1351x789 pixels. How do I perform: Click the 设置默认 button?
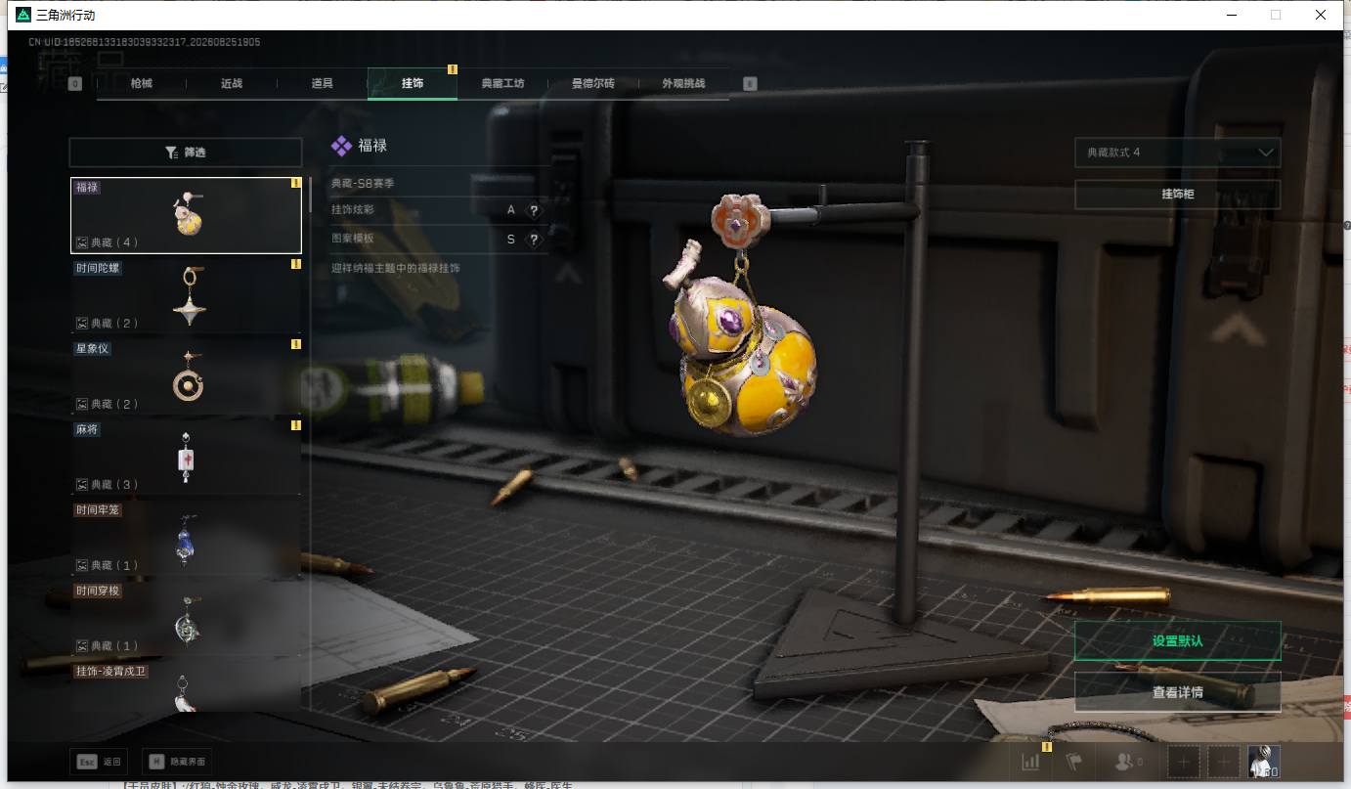pyautogui.click(x=1177, y=641)
